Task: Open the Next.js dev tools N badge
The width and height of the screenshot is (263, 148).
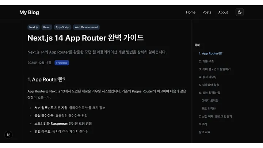Action: point(8,135)
